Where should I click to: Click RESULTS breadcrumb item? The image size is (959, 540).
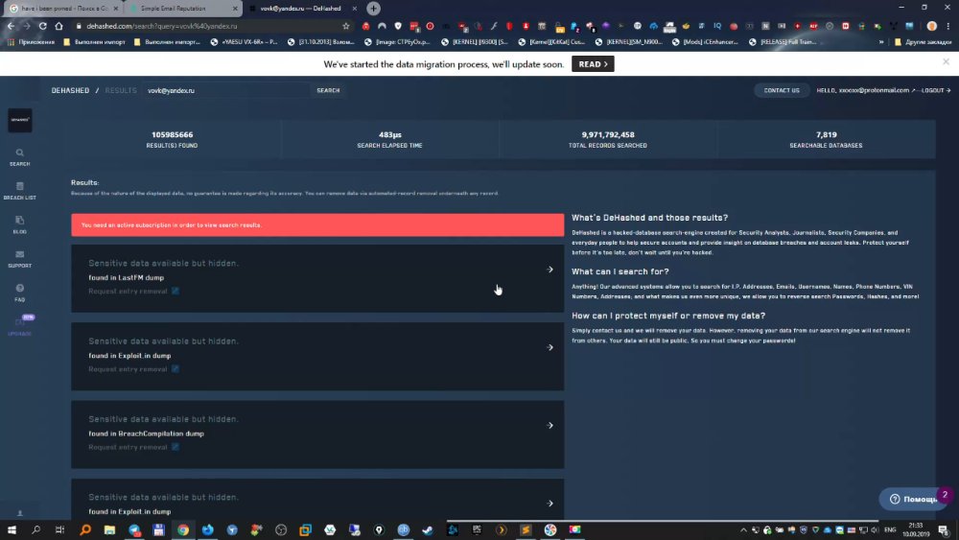coord(121,90)
